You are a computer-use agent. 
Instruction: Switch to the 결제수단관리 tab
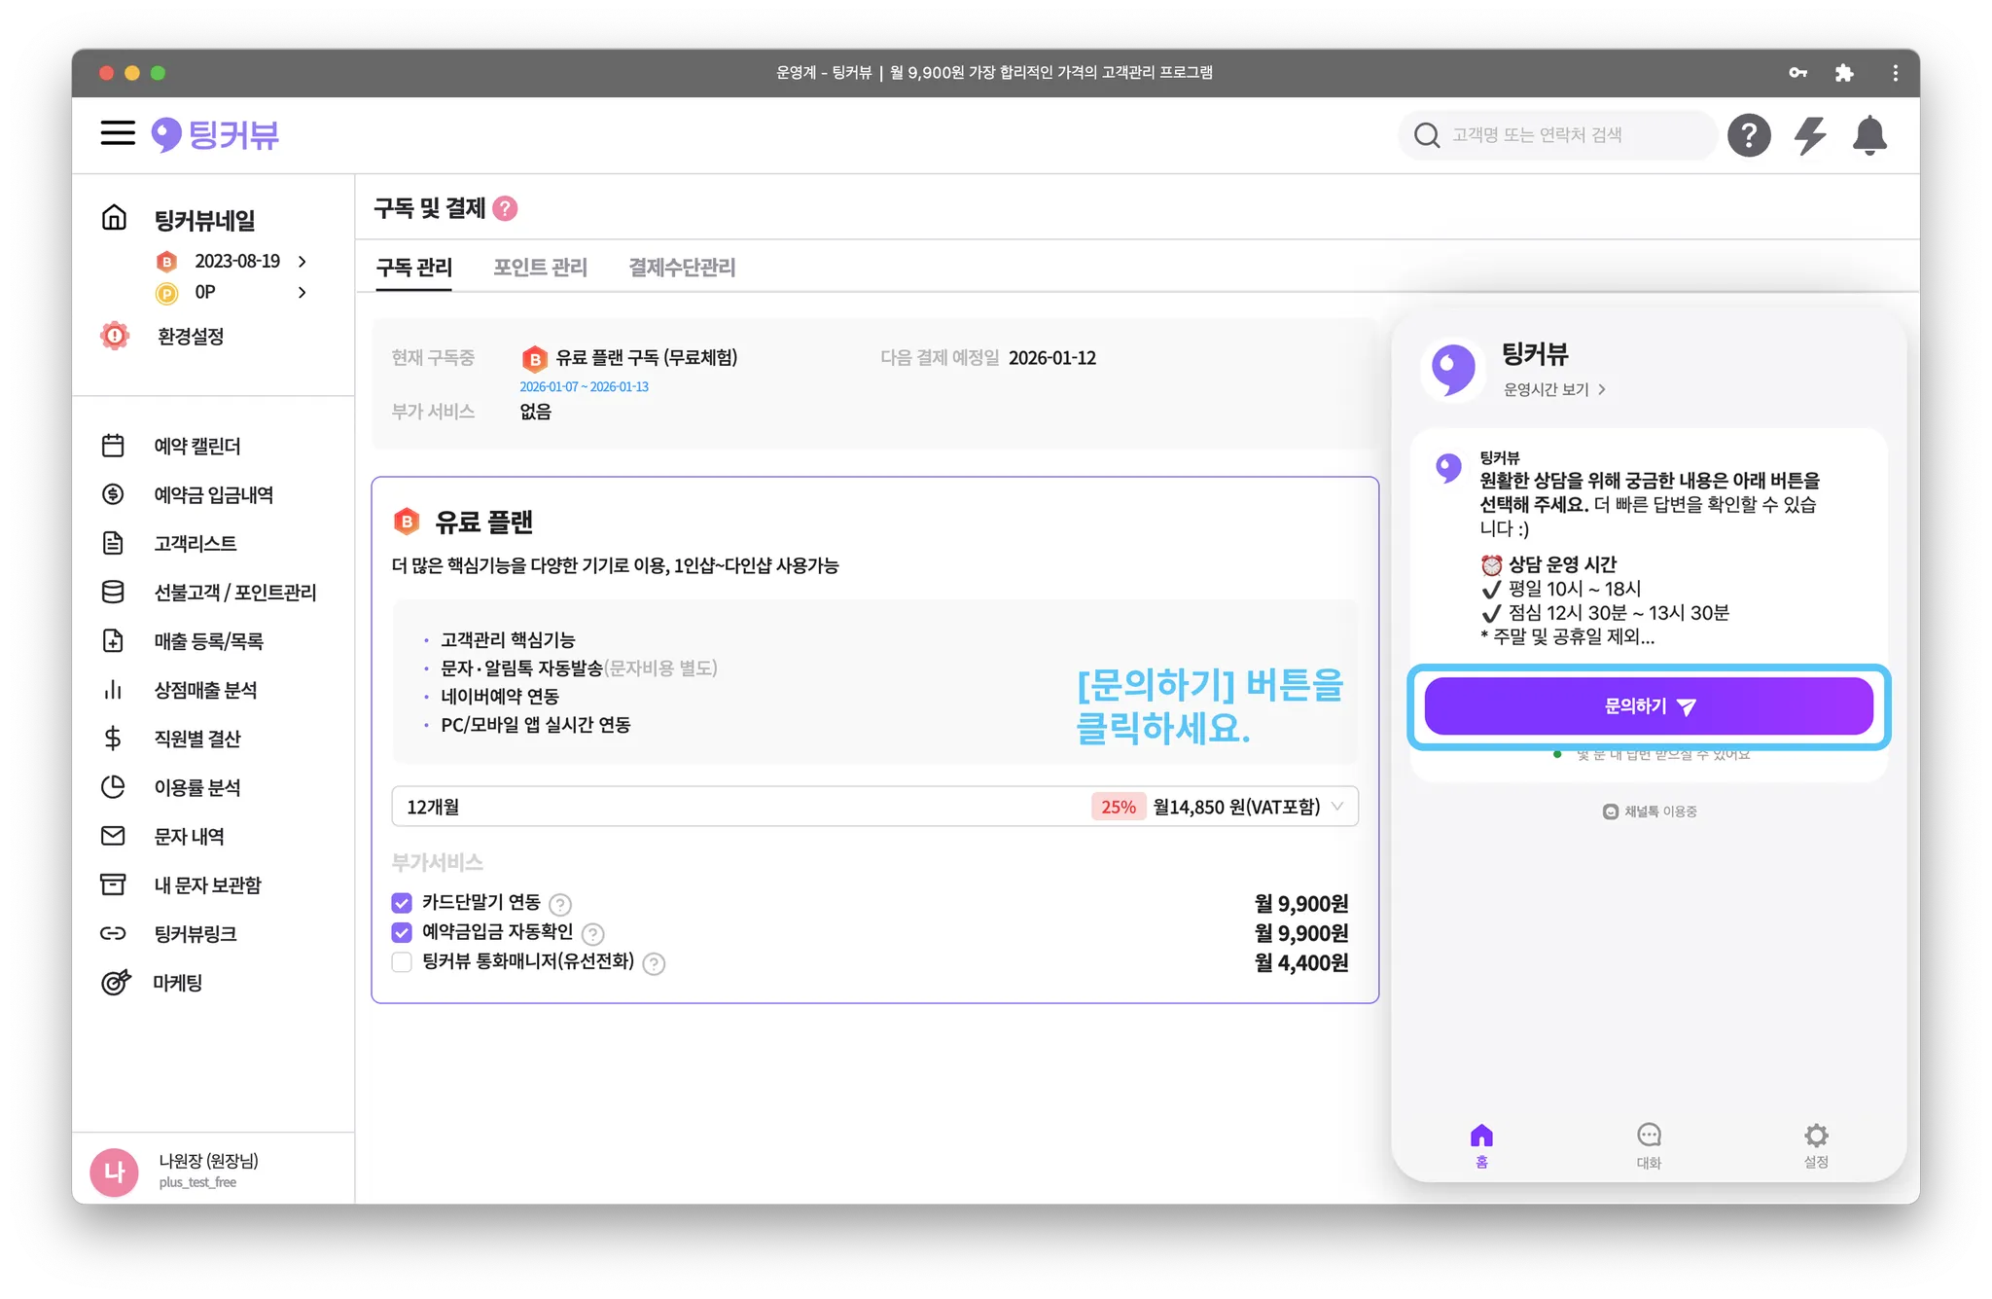[682, 268]
